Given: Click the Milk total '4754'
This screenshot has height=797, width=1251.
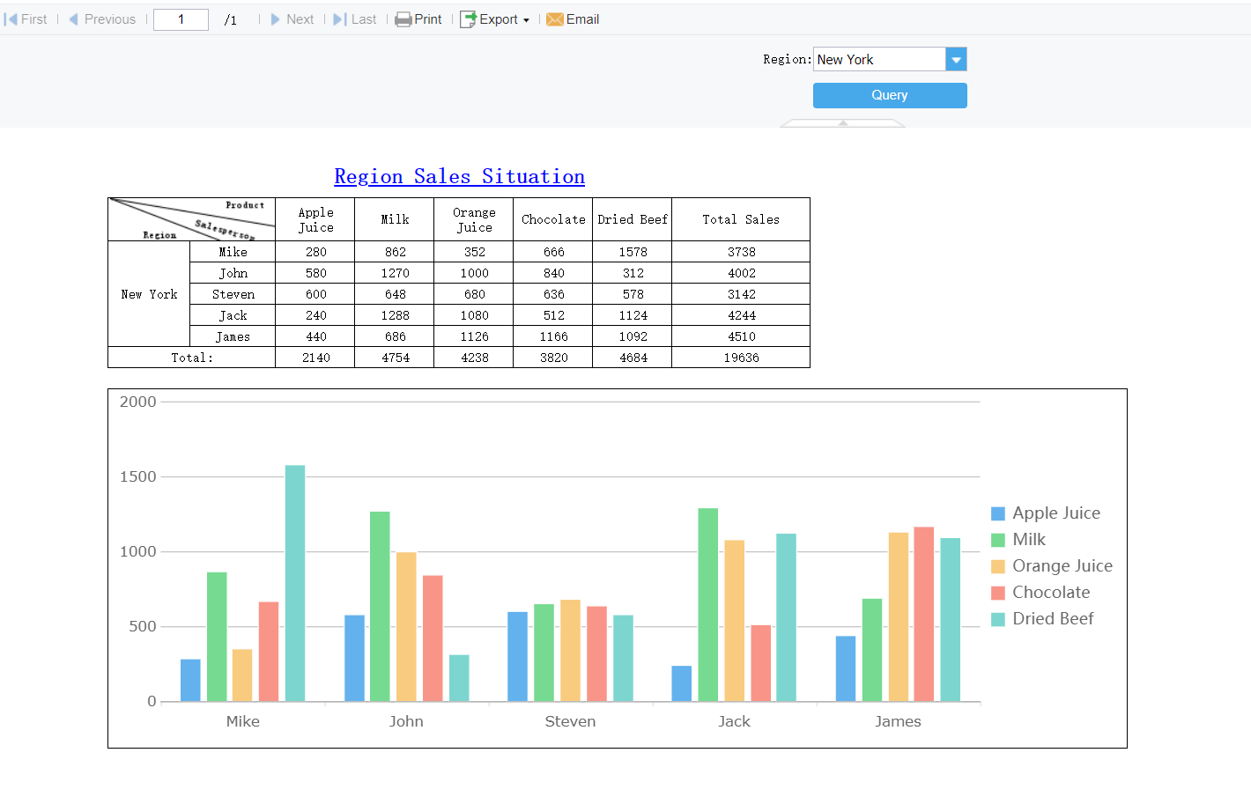Looking at the screenshot, I should tap(395, 358).
